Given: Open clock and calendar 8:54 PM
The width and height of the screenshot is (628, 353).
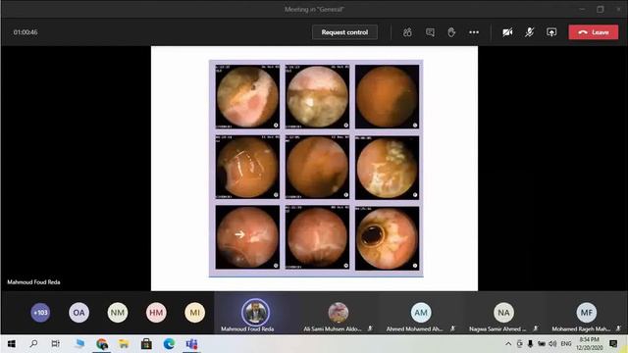Looking at the screenshot, I should (x=589, y=344).
